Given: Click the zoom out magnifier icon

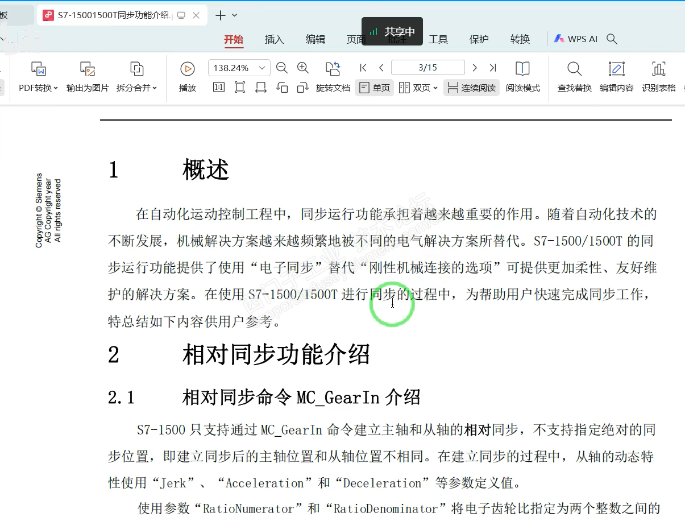Looking at the screenshot, I should [282, 68].
